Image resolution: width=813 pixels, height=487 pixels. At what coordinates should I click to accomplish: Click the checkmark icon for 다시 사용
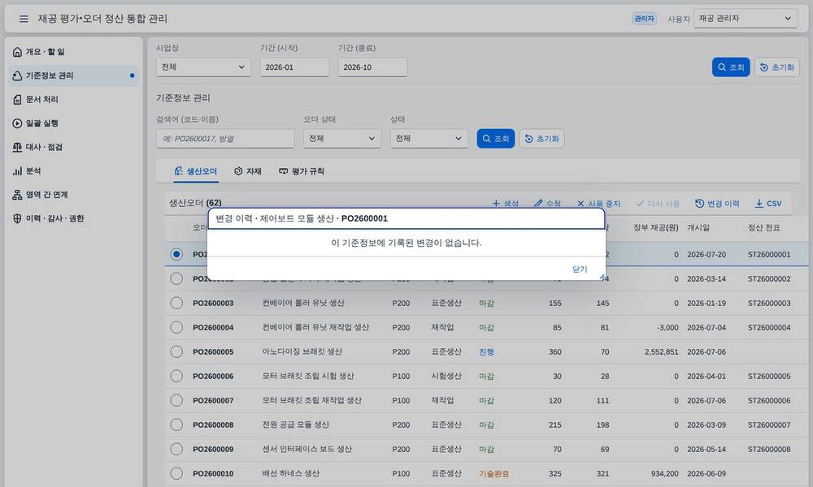tap(641, 204)
